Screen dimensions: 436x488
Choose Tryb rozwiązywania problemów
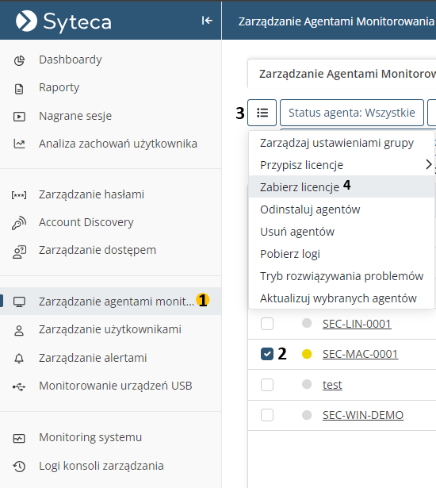tap(342, 276)
